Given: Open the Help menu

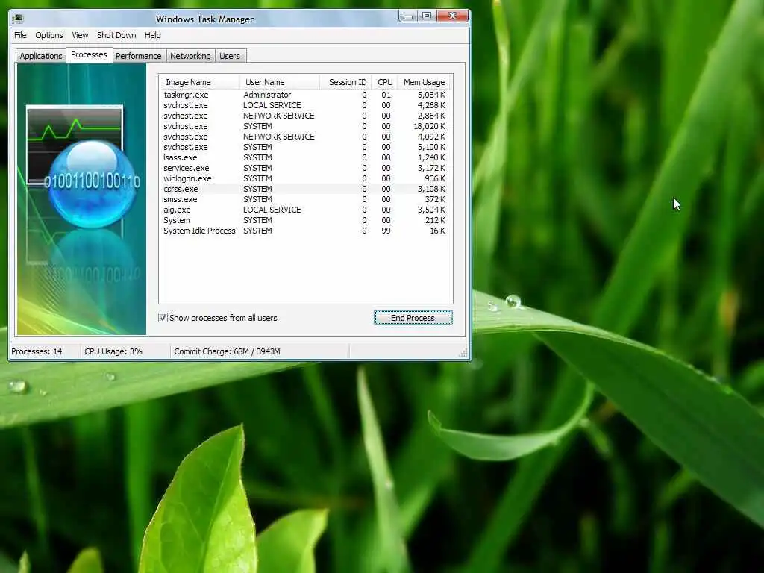Looking at the screenshot, I should click(152, 35).
